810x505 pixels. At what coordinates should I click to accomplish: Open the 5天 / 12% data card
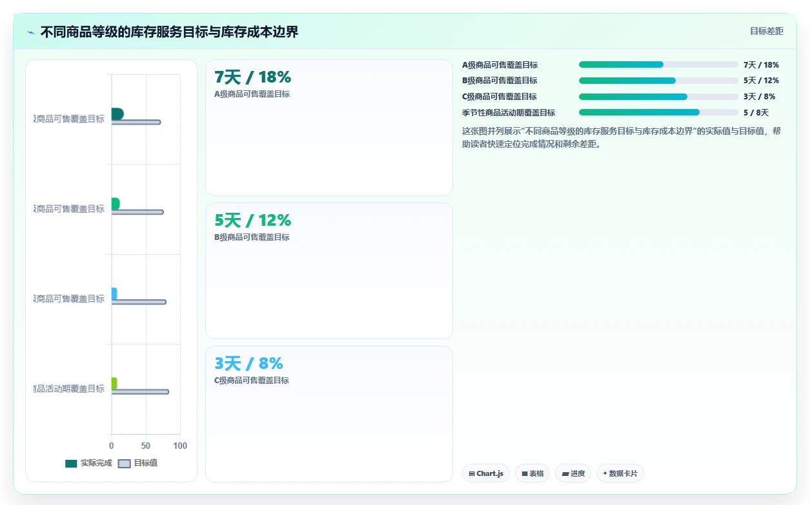click(329, 271)
